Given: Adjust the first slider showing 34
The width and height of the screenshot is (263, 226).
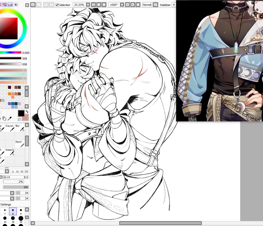Looking at the screenshot, I should (x=22, y=193).
